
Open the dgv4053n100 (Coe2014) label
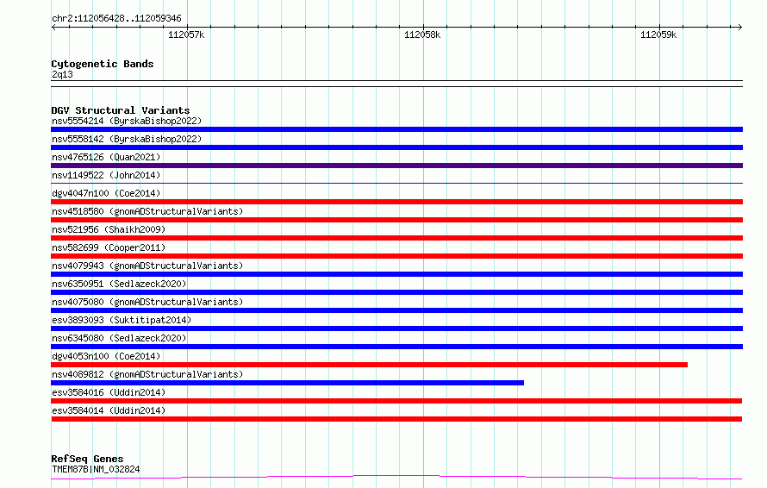tap(106, 356)
